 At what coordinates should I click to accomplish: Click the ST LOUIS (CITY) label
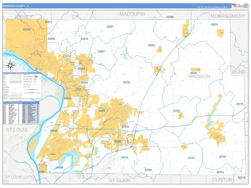(20, 177)
